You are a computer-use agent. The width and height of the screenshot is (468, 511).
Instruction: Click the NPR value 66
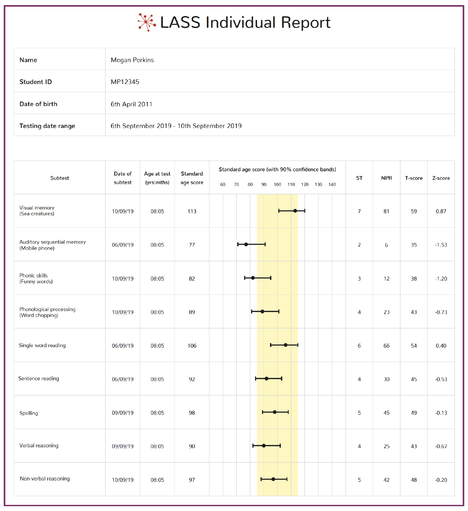point(386,346)
